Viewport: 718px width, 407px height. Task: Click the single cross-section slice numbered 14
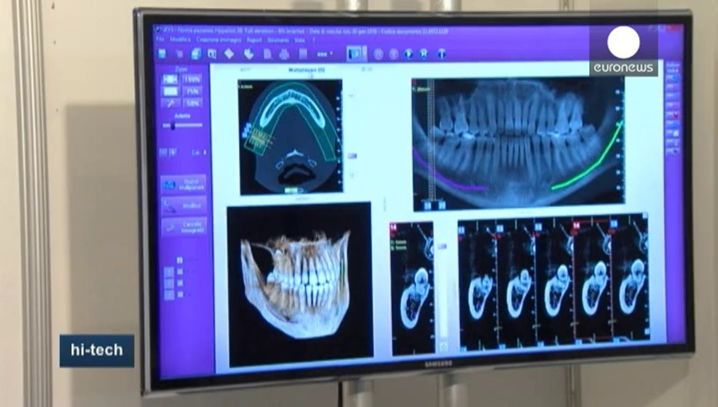[x=412, y=288]
